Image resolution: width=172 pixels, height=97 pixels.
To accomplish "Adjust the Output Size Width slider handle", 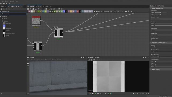I will (161, 13).
